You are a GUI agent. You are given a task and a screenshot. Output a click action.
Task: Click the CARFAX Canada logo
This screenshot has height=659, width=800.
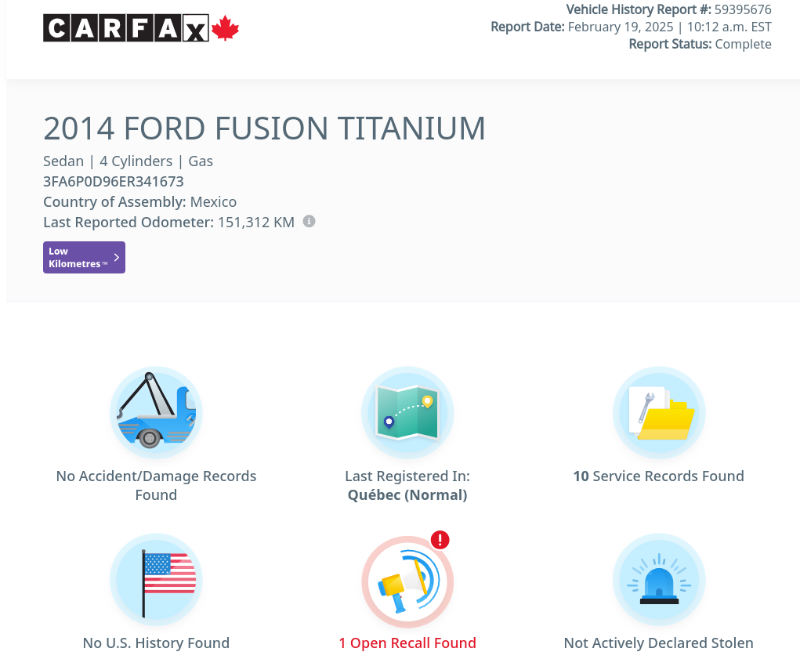(141, 28)
